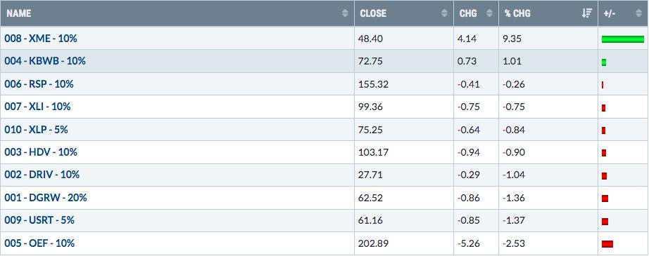Open the 002 - DRIV - 10% link

point(42,175)
